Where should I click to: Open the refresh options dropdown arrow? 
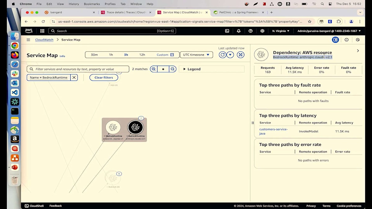[x=230, y=55]
